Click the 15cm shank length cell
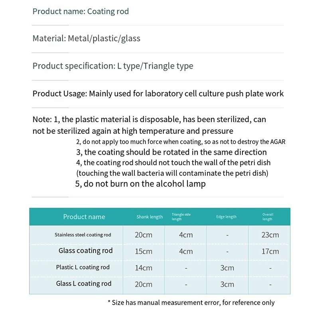 coord(143,252)
